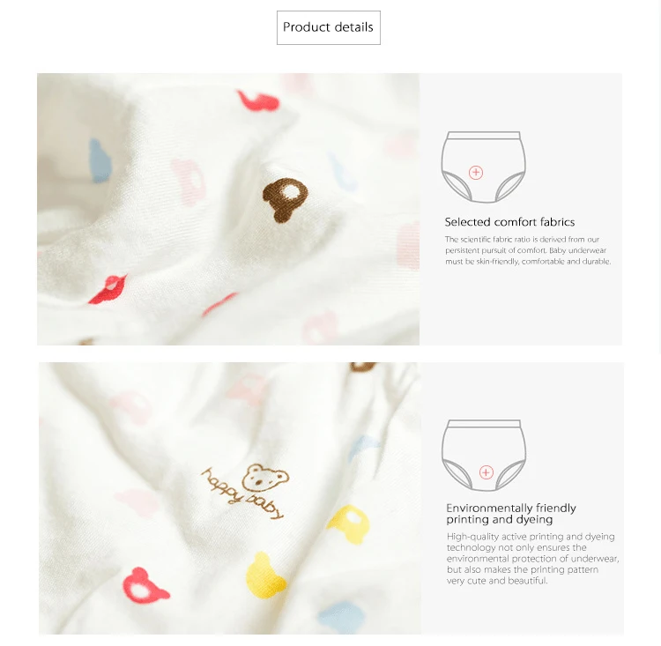
Task: Open the bottom fabric close-up photo
Action: (x=230, y=498)
